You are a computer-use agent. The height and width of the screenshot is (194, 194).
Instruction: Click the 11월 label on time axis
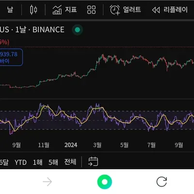pos(44,145)
